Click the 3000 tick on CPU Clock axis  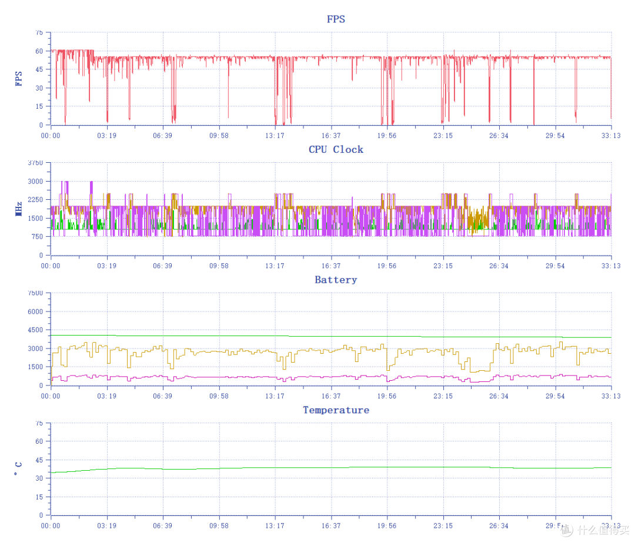coord(35,181)
